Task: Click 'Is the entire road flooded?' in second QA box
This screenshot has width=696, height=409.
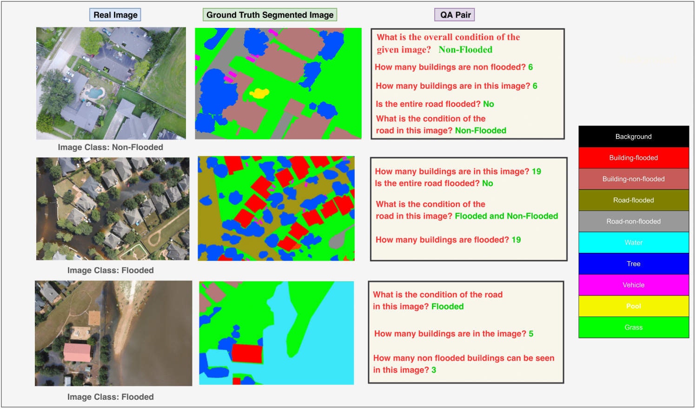Action: pyautogui.click(x=427, y=184)
